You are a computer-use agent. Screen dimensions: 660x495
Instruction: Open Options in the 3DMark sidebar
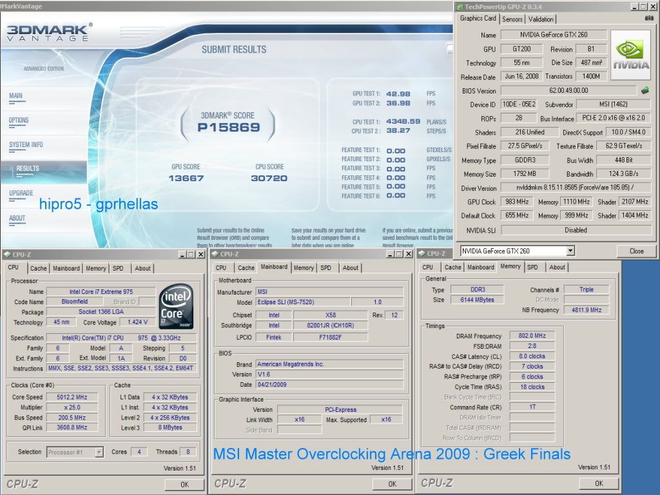19,120
